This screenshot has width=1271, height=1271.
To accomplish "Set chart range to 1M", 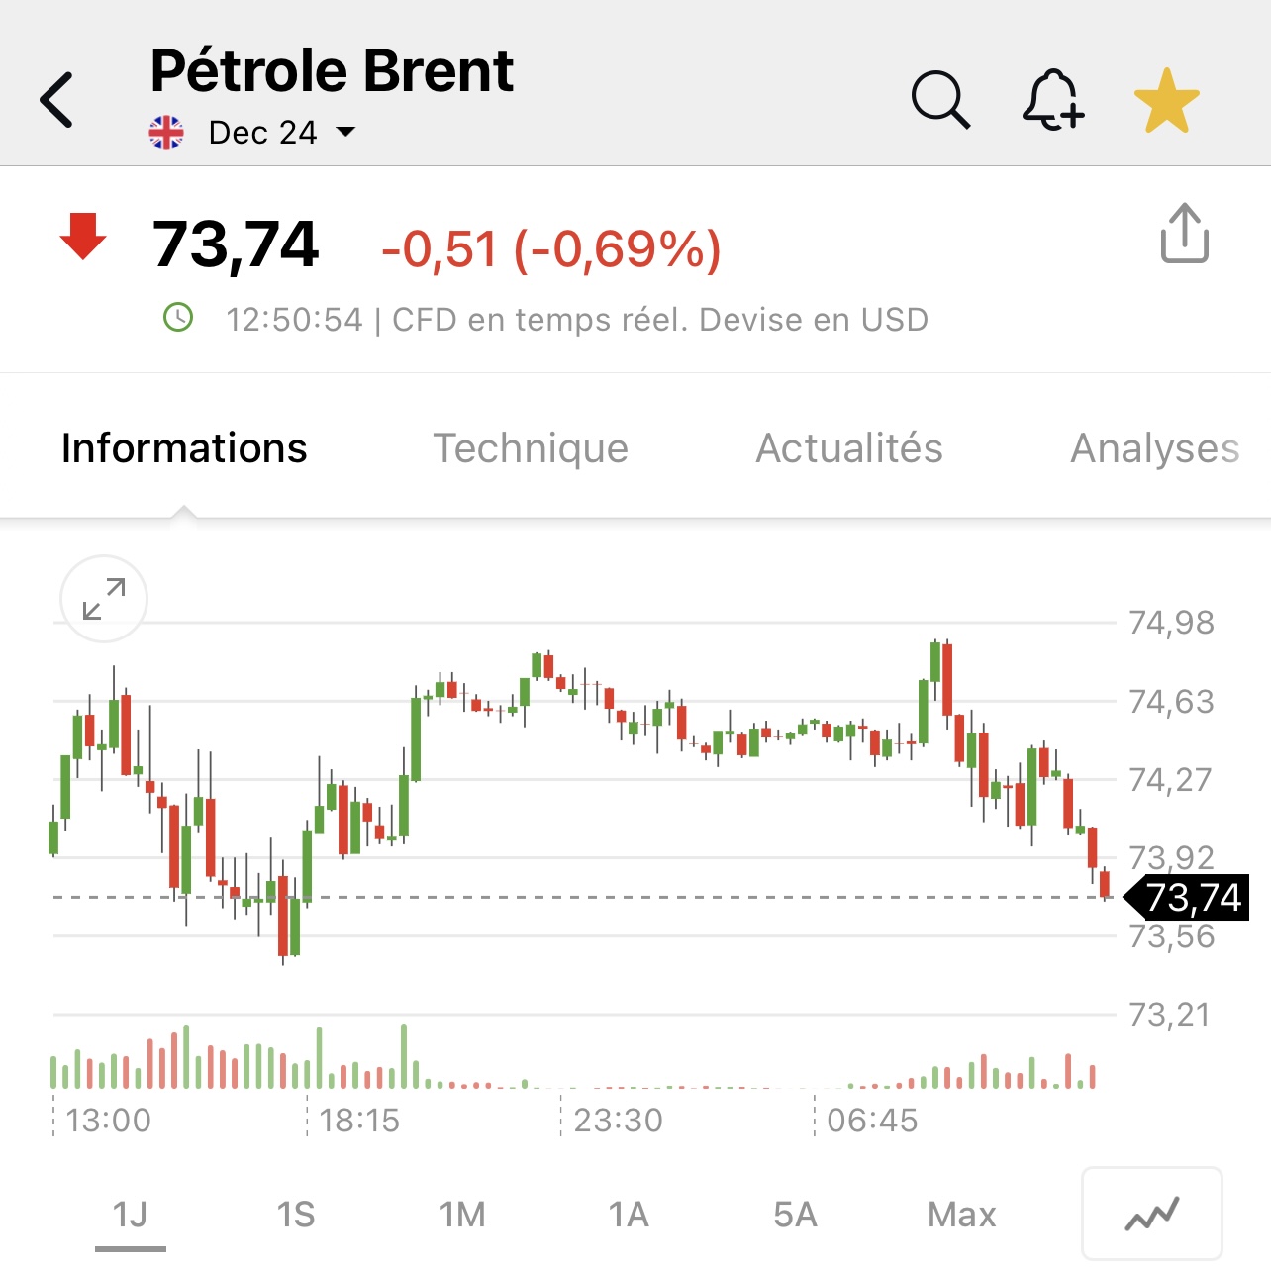I will point(462,1214).
